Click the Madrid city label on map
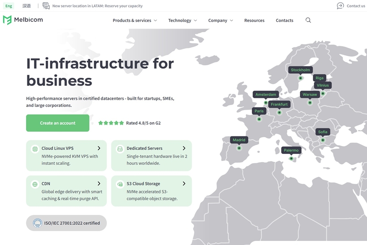The width and height of the screenshot is (367, 245). 239,140
